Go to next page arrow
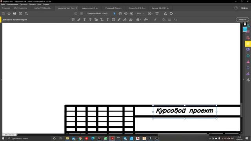The width and height of the screenshot is (251, 141). (82, 14)
